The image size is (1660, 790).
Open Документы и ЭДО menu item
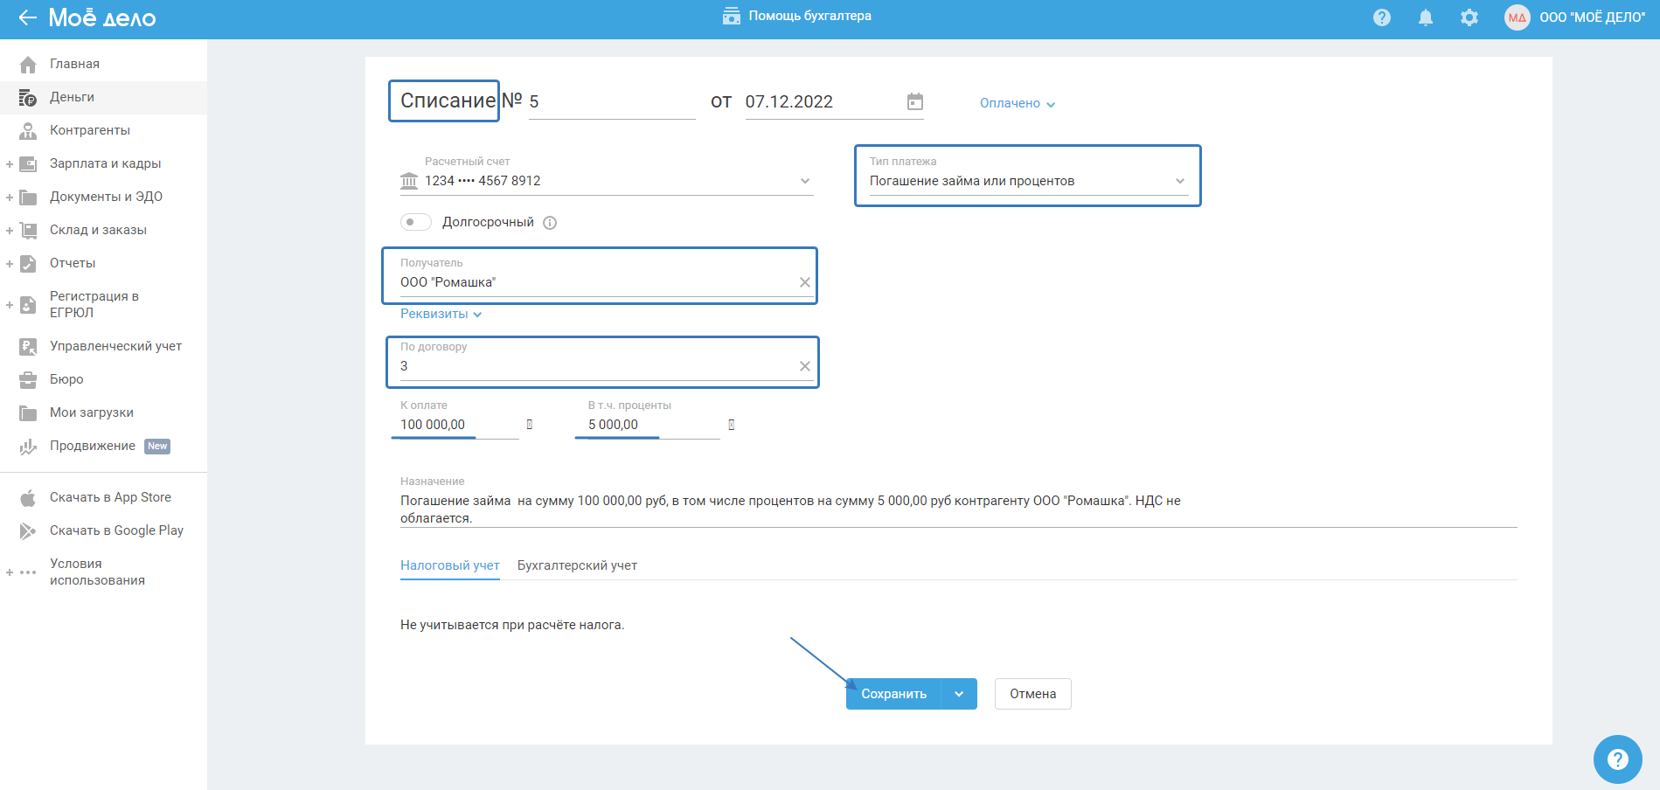(x=106, y=197)
